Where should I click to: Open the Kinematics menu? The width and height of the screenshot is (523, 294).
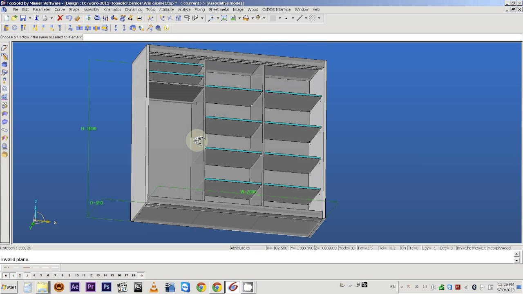tap(112, 9)
